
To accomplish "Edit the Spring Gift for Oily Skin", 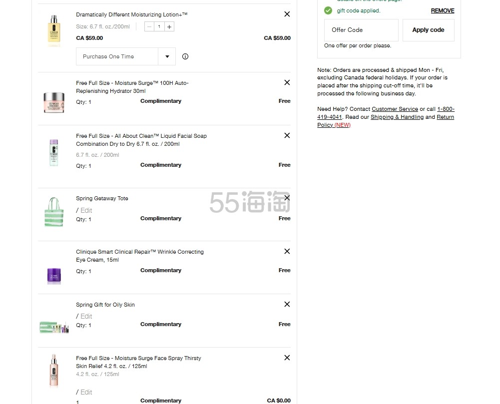I will [x=86, y=316].
